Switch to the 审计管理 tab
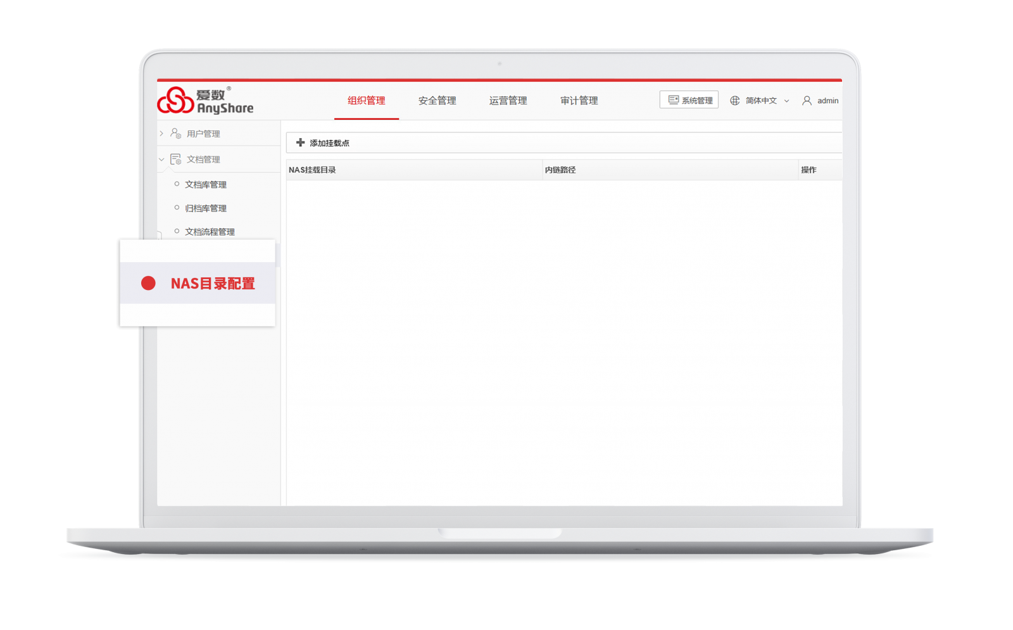 [x=579, y=101]
